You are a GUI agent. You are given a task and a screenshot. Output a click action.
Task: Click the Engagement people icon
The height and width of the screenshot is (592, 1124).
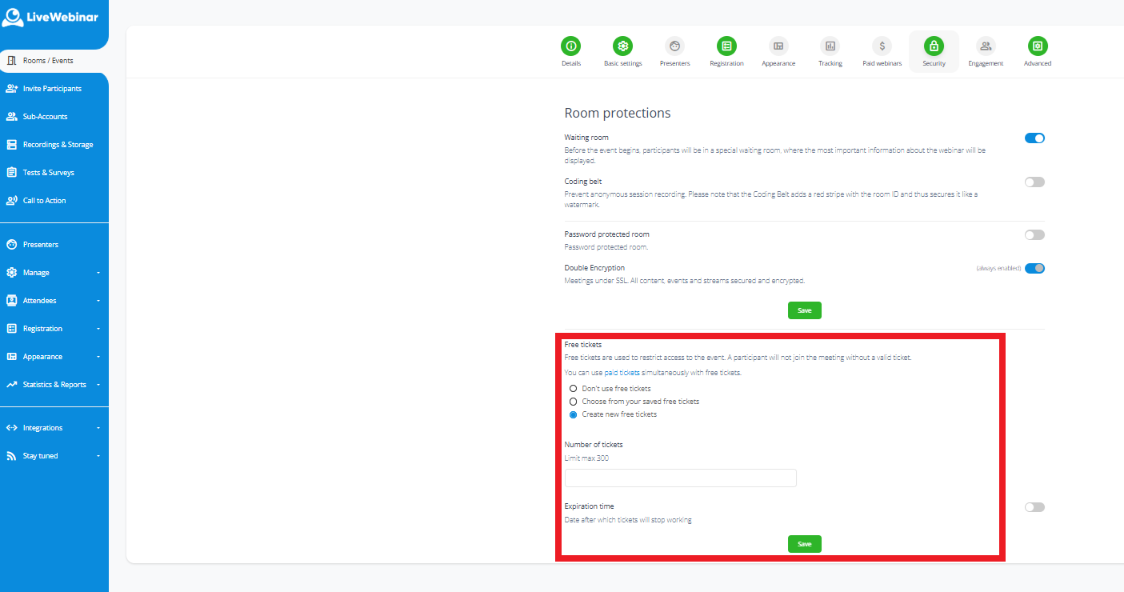pyautogui.click(x=986, y=46)
